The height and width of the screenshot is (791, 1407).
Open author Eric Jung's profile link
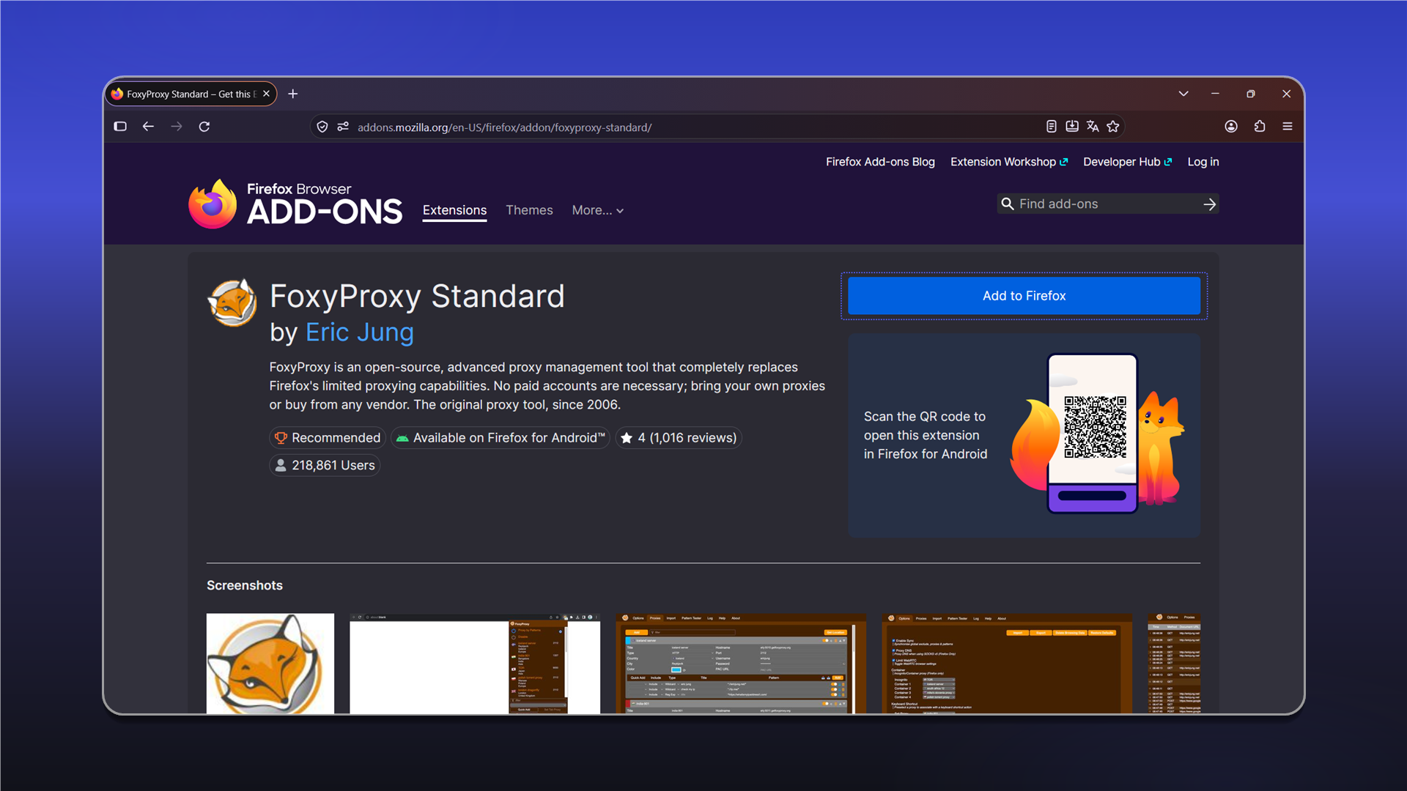(x=360, y=333)
